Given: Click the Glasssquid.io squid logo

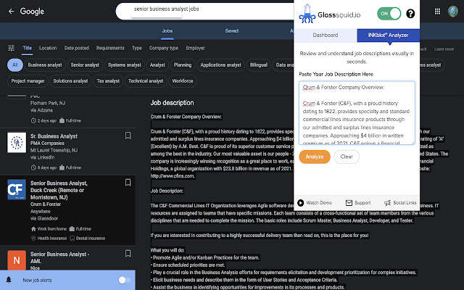Looking at the screenshot, I should (x=307, y=14).
